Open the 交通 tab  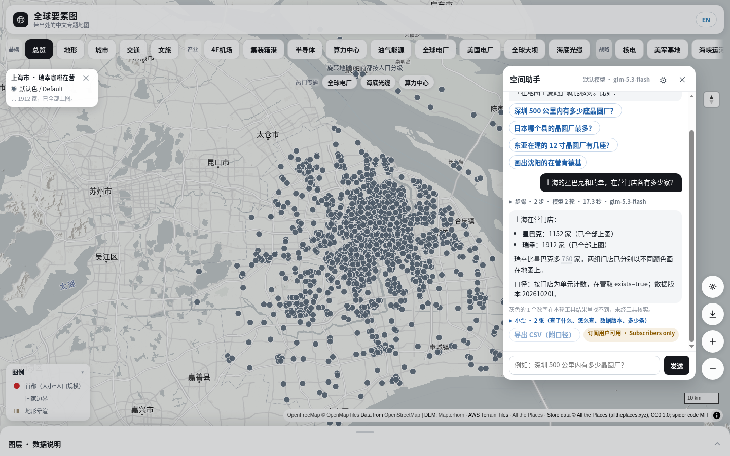(x=133, y=50)
